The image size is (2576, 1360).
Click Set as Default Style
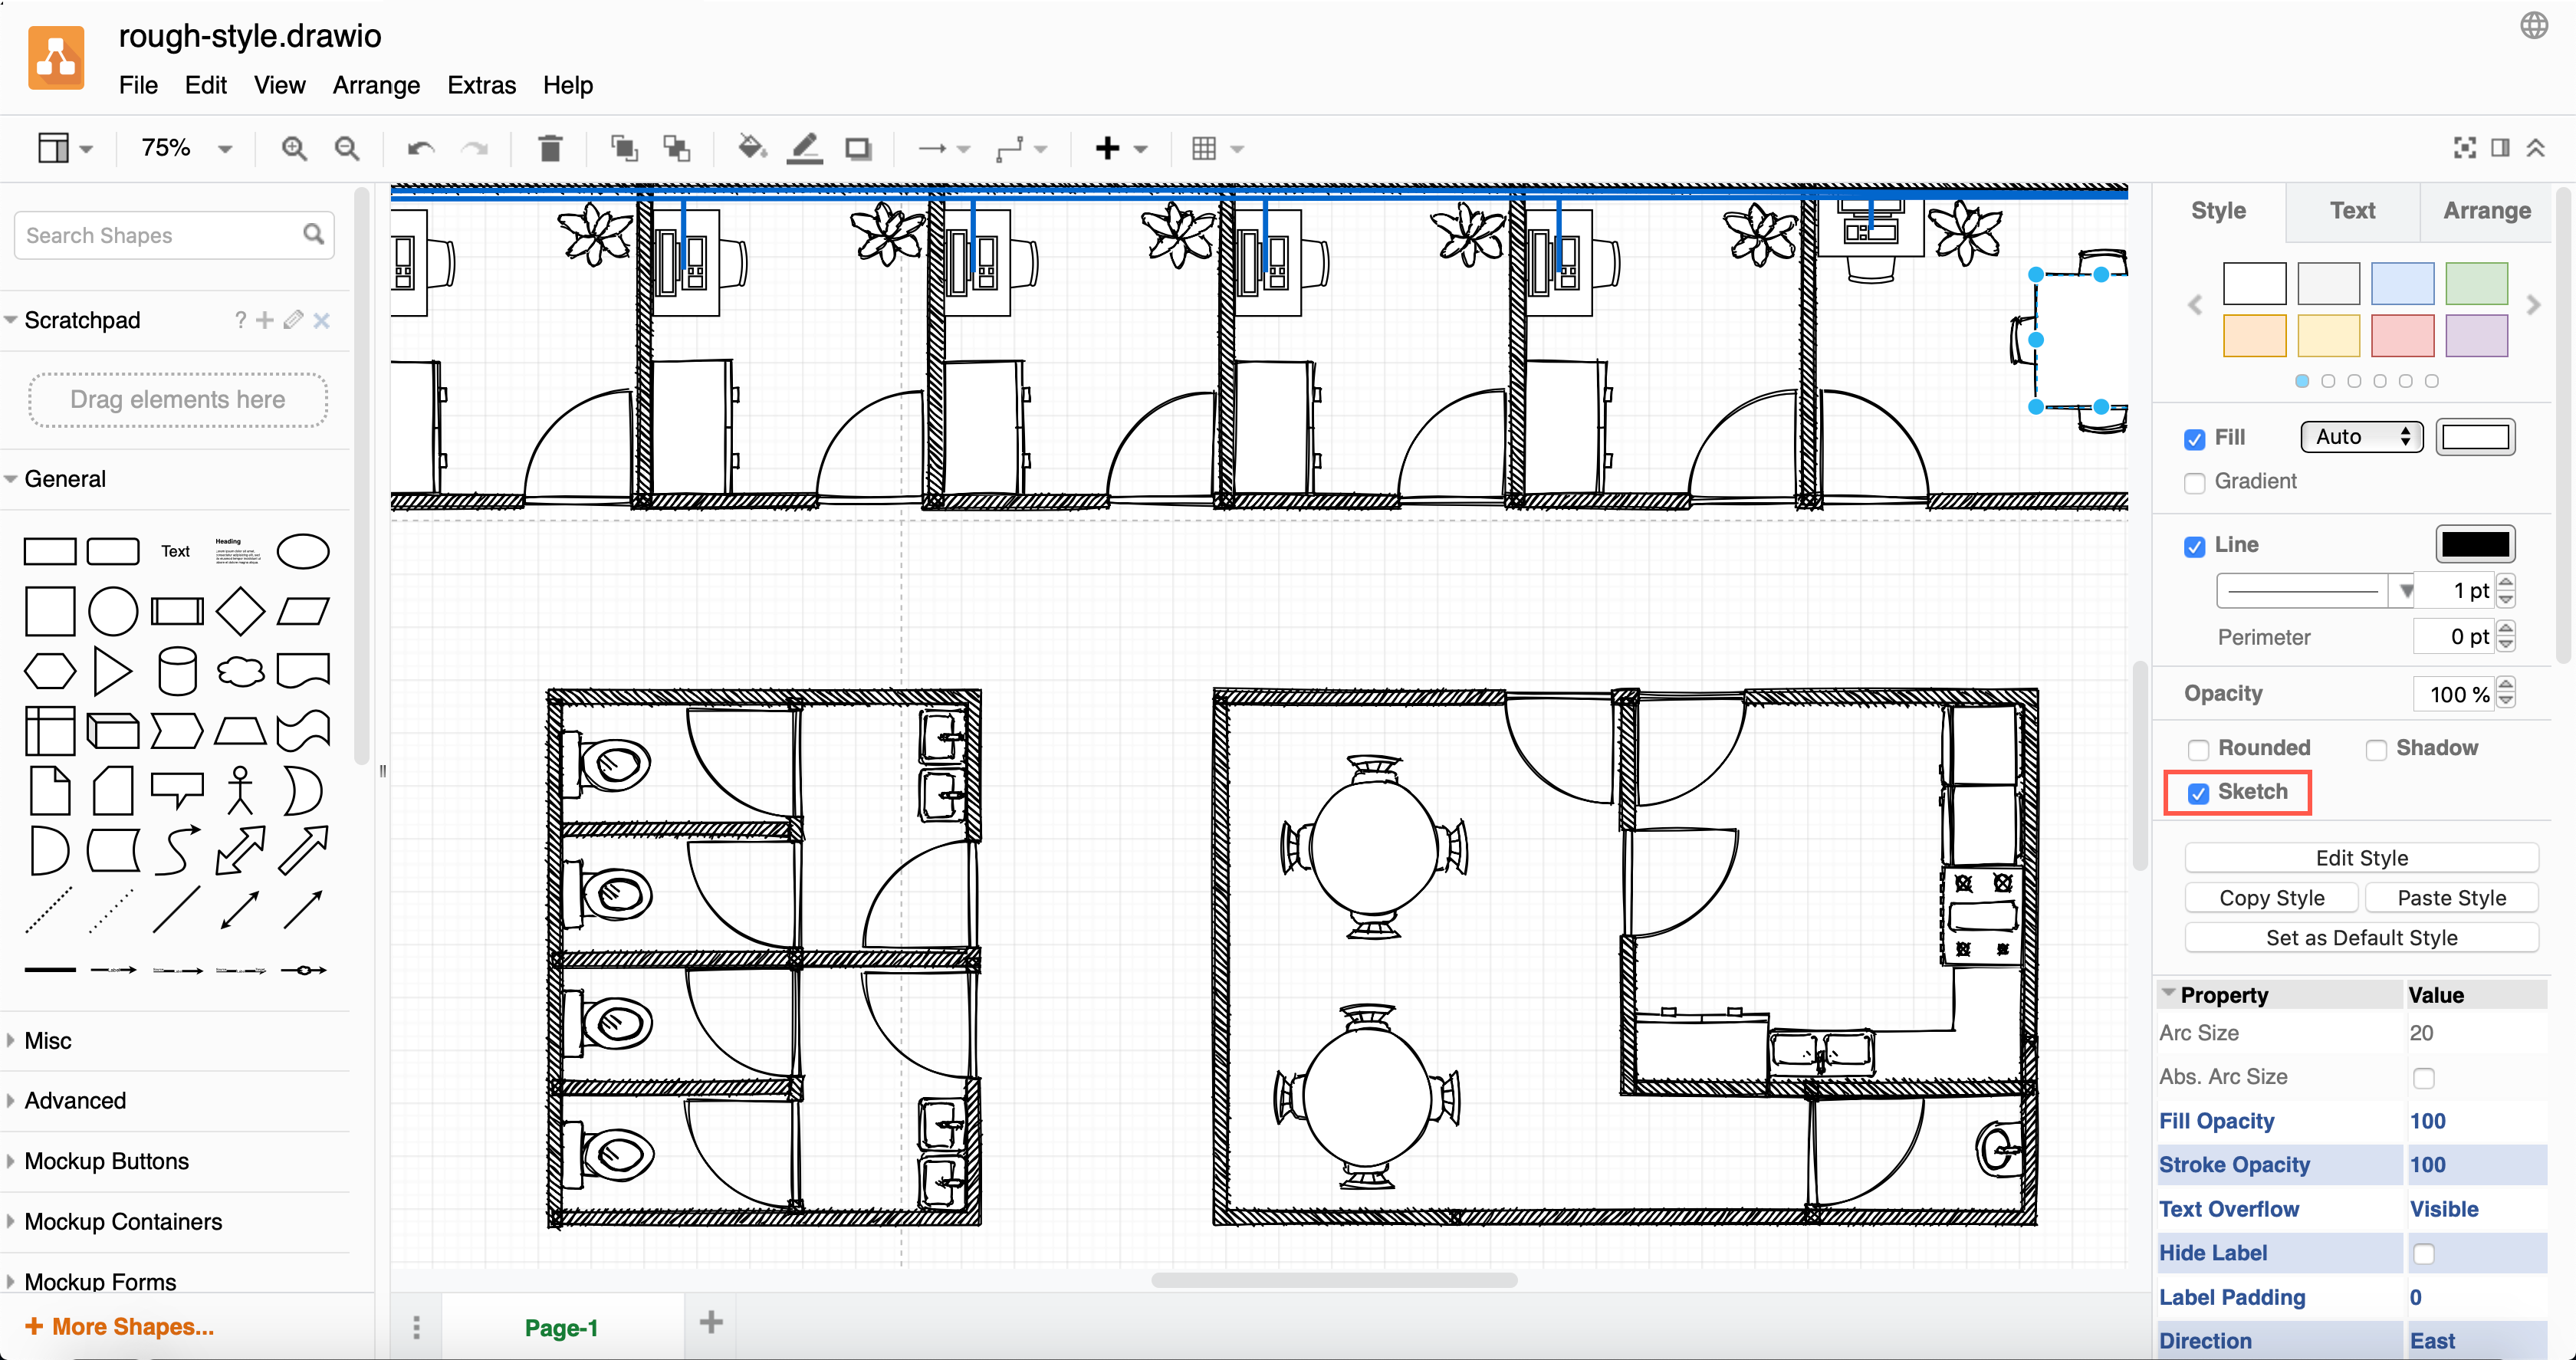[2361, 937]
